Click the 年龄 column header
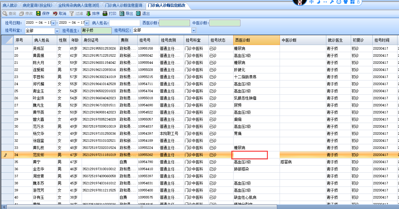The image size is (399, 209). tap(75, 40)
